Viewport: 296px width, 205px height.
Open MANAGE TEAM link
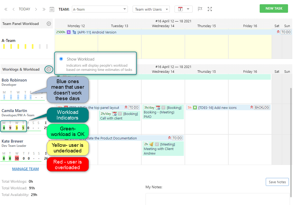tap(25, 169)
